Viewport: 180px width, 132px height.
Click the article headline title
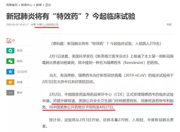click(71, 16)
